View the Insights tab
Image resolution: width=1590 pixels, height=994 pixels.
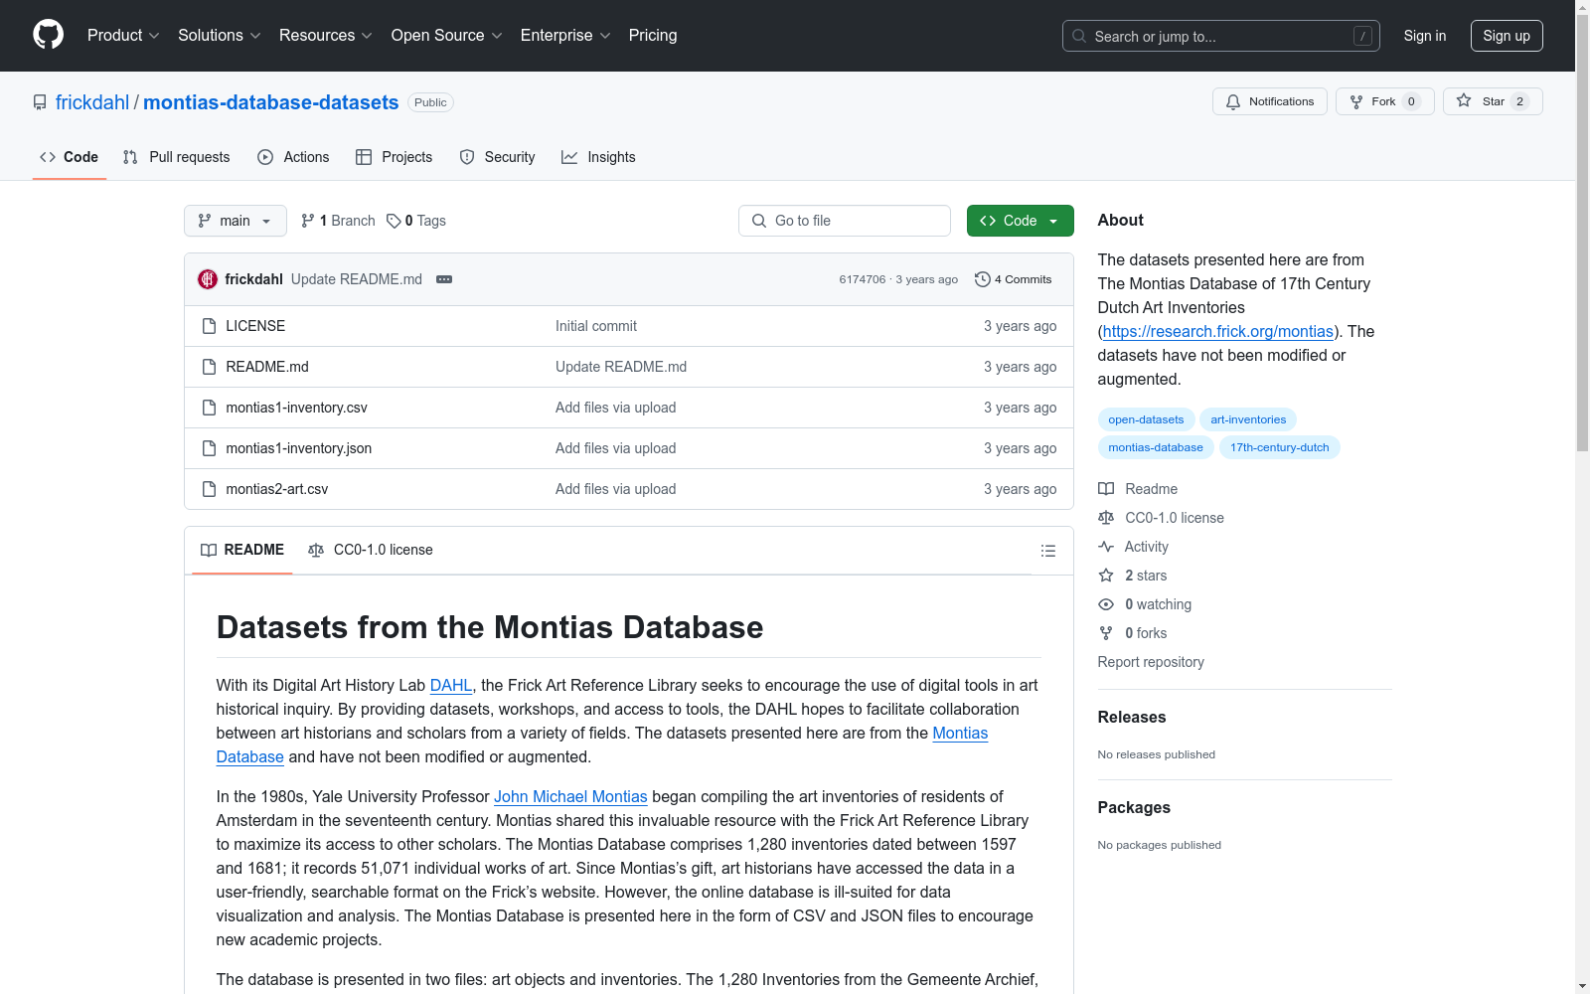point(599,157)
